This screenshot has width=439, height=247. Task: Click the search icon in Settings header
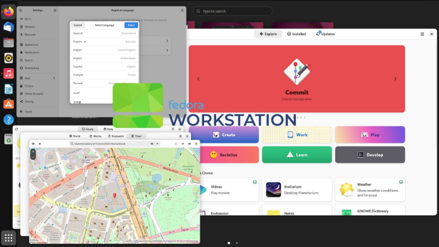pos(20,10)
